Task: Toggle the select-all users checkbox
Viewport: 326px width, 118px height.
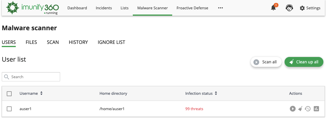Action: pyautogui.click(x=9, y=94)
